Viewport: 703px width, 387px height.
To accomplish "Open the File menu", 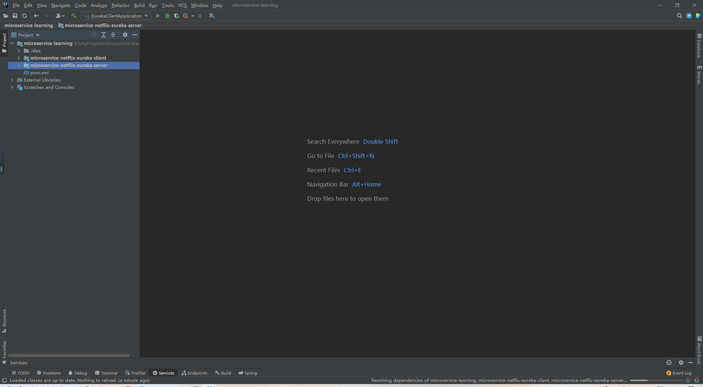I will tap(16, 5).
